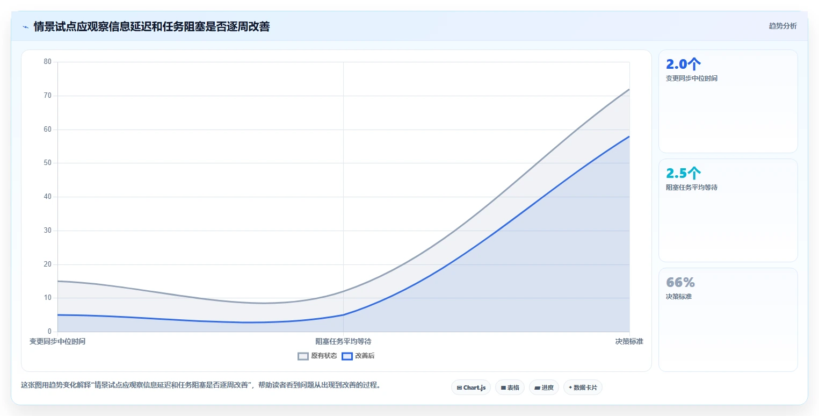This screenshot has height=416, width=819.
Task: Click the 趋势分析 label in header
Action: coord(782,26)
